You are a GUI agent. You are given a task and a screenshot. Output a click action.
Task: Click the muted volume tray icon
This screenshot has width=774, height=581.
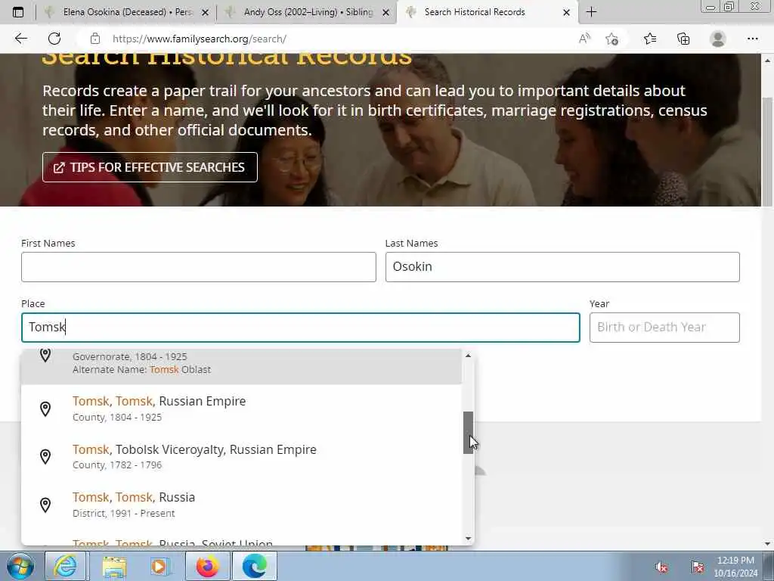click(661, 567)
